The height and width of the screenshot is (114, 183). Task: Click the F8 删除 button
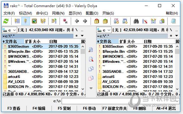pyautogui.click(x=140, y=108)
